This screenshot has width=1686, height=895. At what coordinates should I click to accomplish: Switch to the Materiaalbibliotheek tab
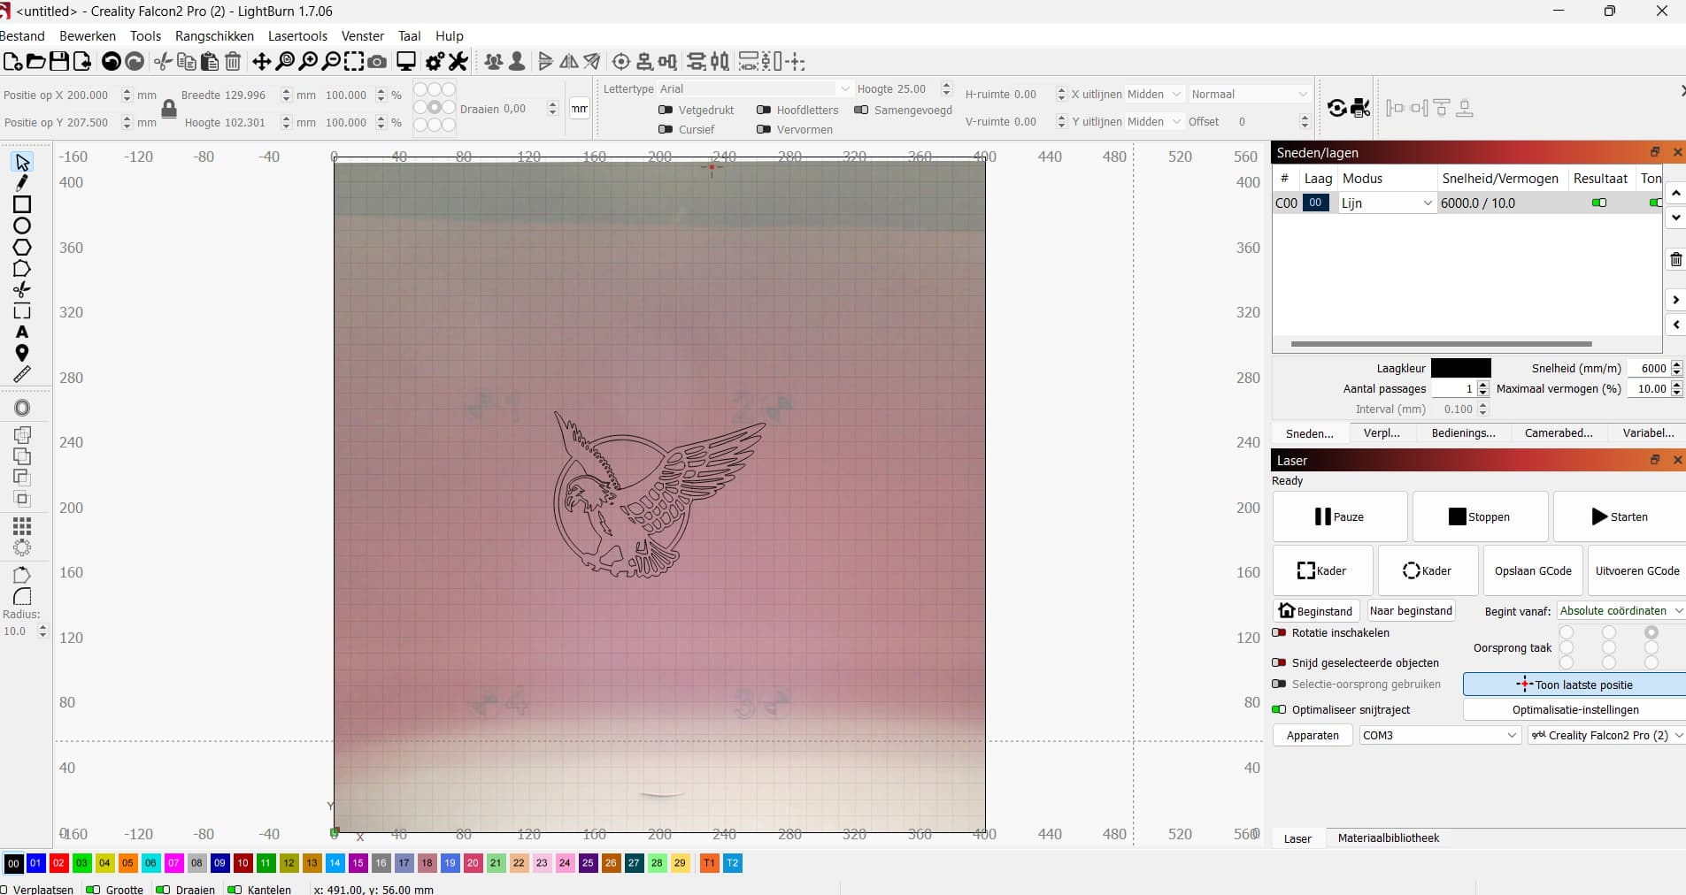pyautogui.click(x=1389, y=838)
